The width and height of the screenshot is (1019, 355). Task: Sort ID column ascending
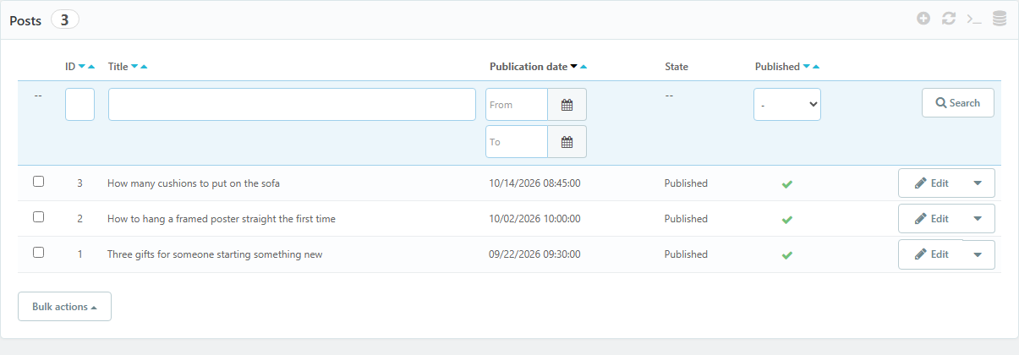point(91,67)
